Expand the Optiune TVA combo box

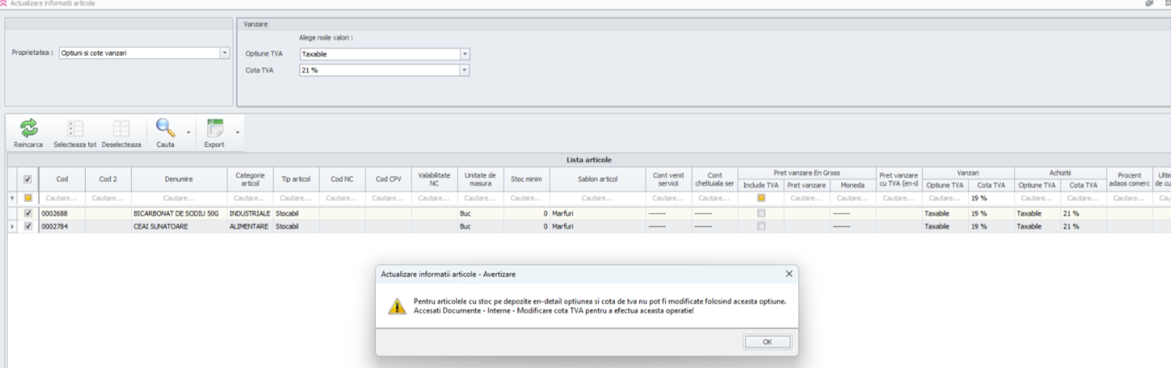pos(464,54)
